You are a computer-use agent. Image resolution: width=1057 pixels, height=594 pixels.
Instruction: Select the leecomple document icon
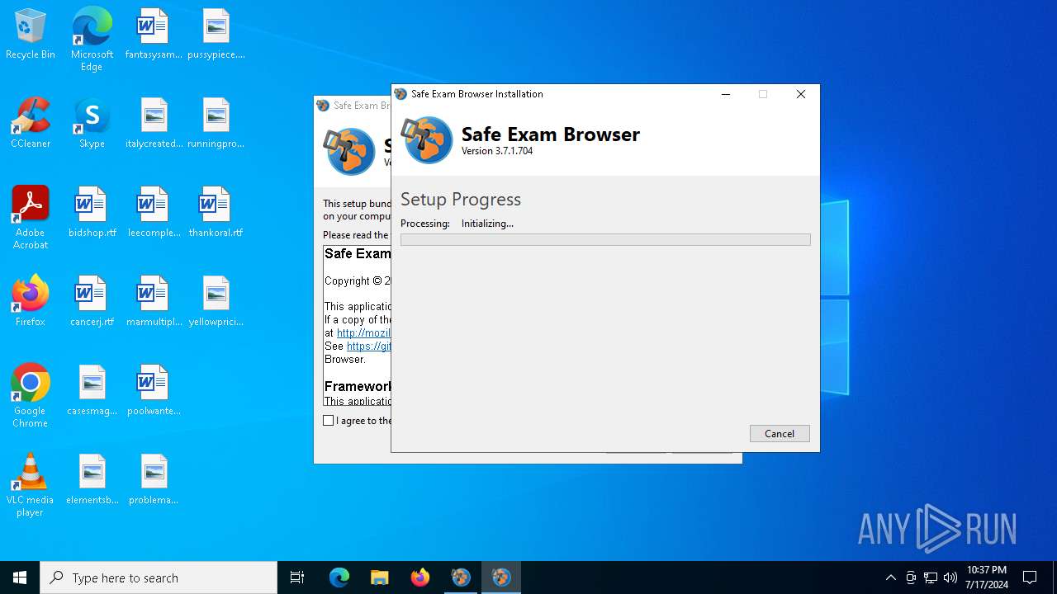154,213
